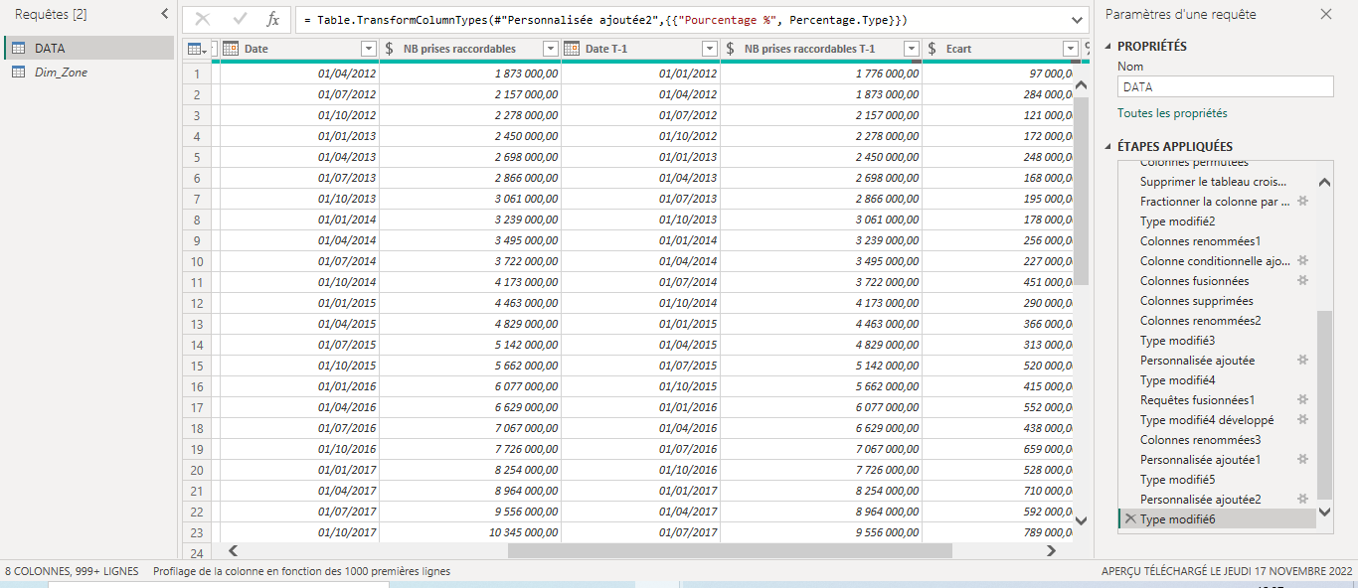Confirm the formula with the checkmark
1358x588 pixels.
tap(239, 20)
